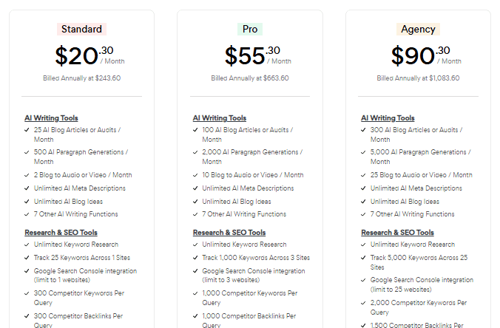Click checkmark next to Track 5,000 Keywords
Screen dimensions: 500x328
[363, 258]
